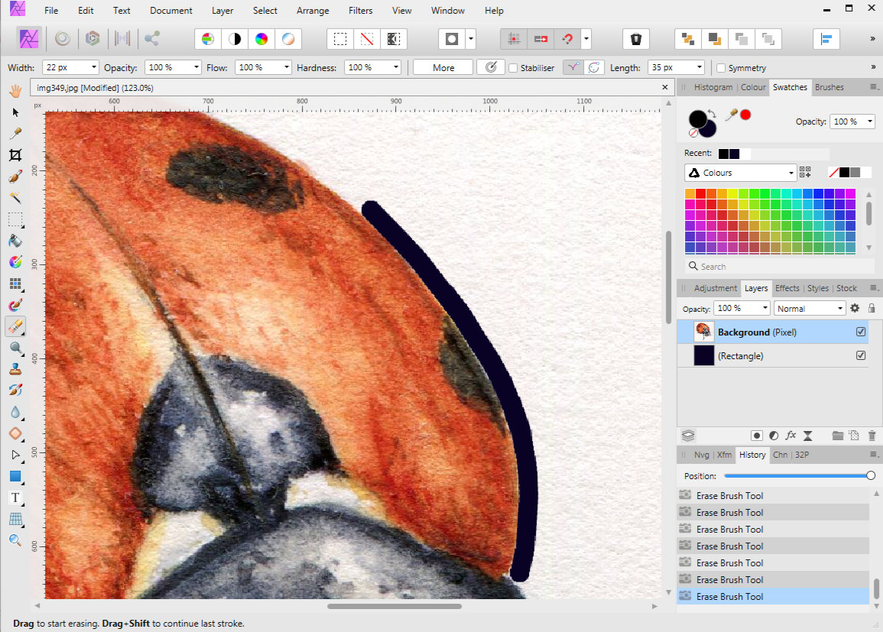
Task: Apply Auto Levels from toolbar
Action: click(x=208, y=39)
